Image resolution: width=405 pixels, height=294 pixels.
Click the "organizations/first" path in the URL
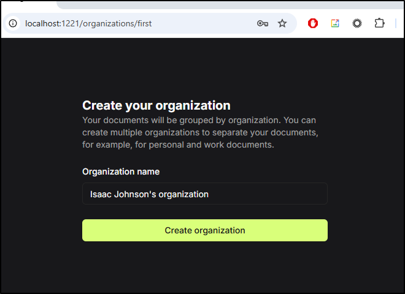point(117,23)
